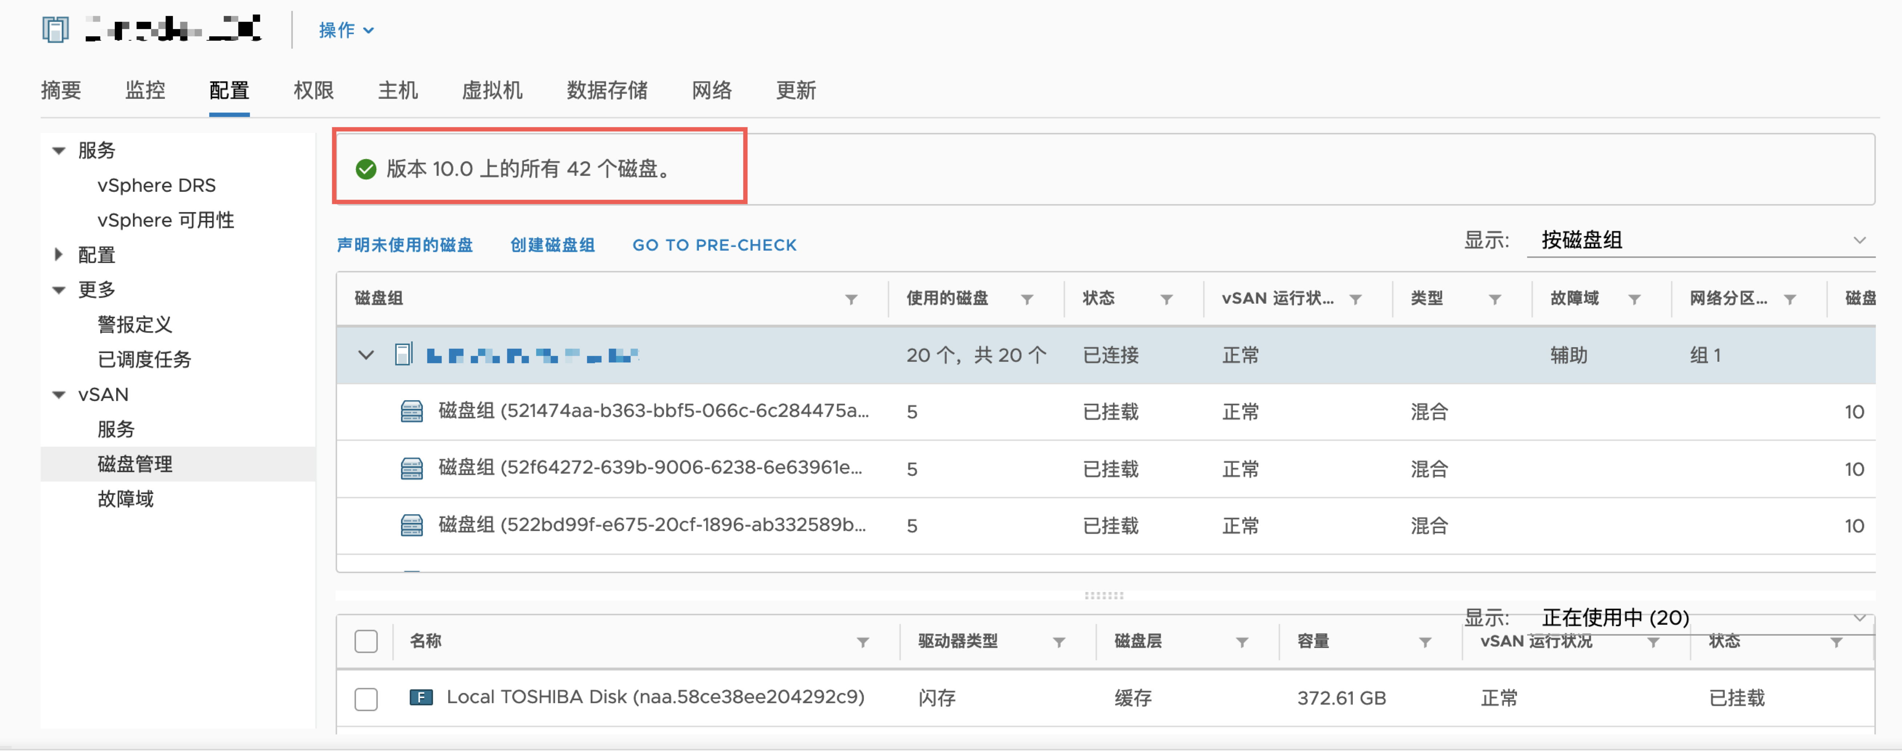
Task: Click the cluster icon beside the title
Action: 54,29
